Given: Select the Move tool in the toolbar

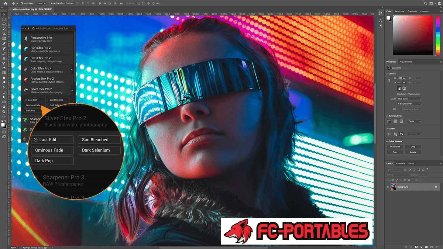Looking at the screenshot, I should pyautogui.click(x=4, y=14).
